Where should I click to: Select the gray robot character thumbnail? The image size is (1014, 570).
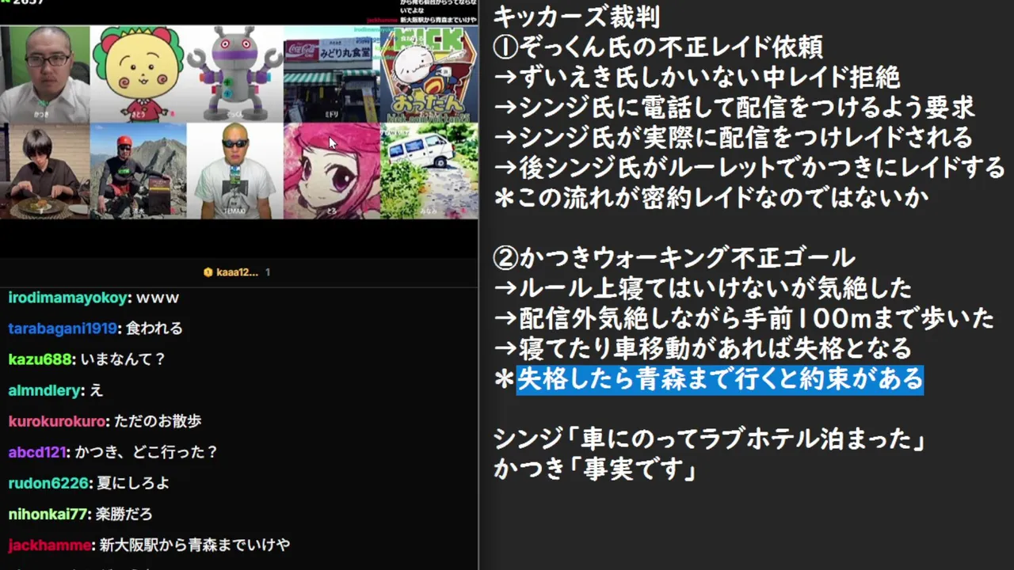click(x=235, y=74)
